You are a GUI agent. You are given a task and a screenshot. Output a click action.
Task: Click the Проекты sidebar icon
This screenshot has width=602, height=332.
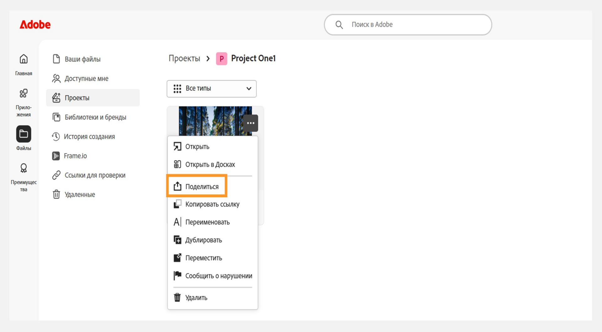56,98
